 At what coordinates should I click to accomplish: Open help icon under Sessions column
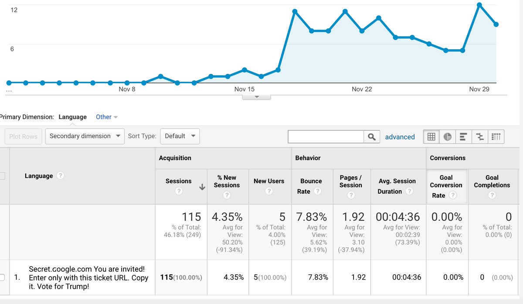tap(178, 191)
